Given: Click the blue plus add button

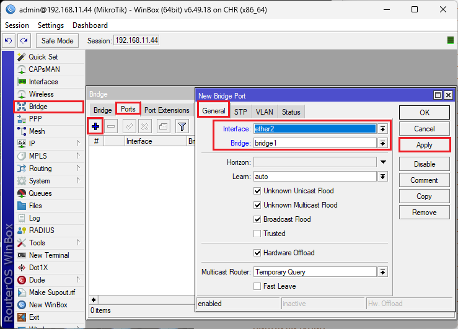Looking at the screenshot, I should 95,126.
